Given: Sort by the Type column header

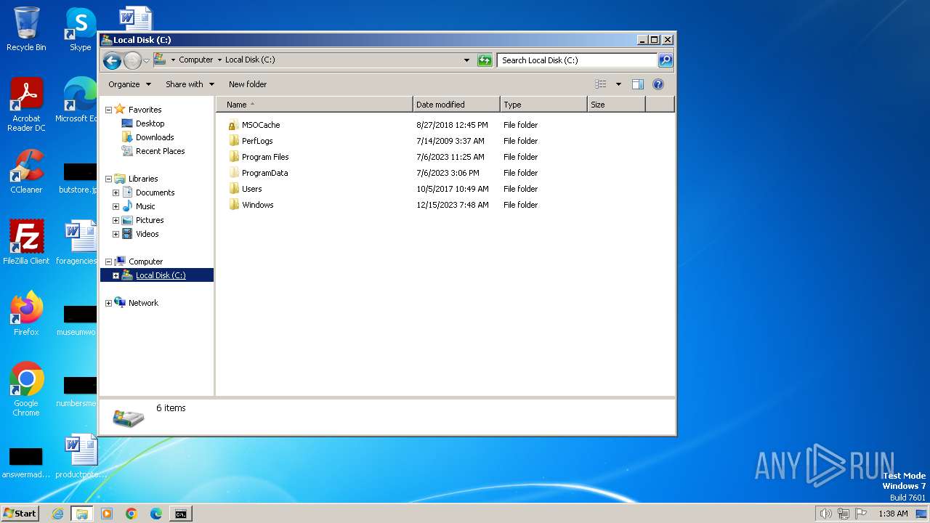Looking at the screenshot, I should click(543, 105).
